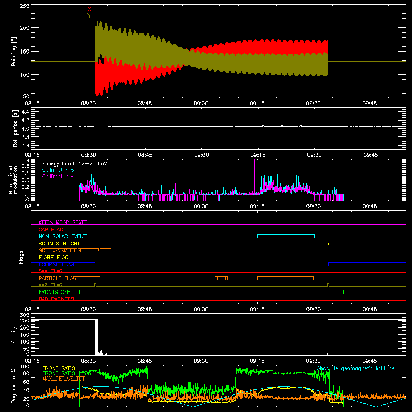Click '08:45' time label under Roll period plot

(x=145, y=155)
